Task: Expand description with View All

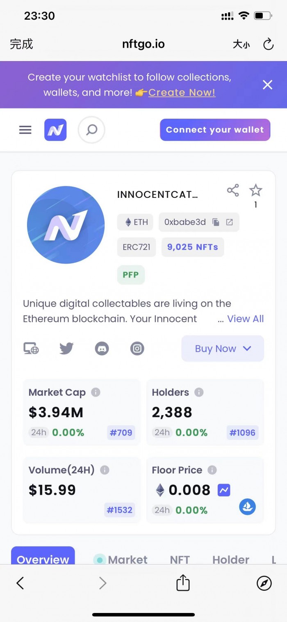Action: [245, 319]
